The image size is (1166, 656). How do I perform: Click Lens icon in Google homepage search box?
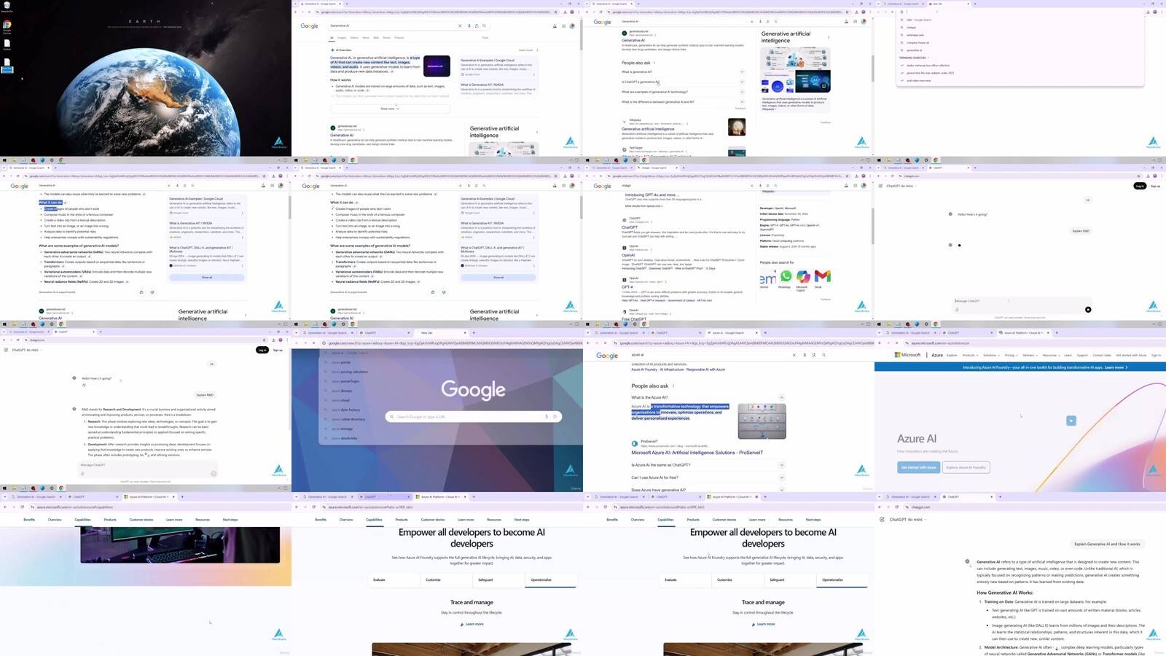(555, 417)
